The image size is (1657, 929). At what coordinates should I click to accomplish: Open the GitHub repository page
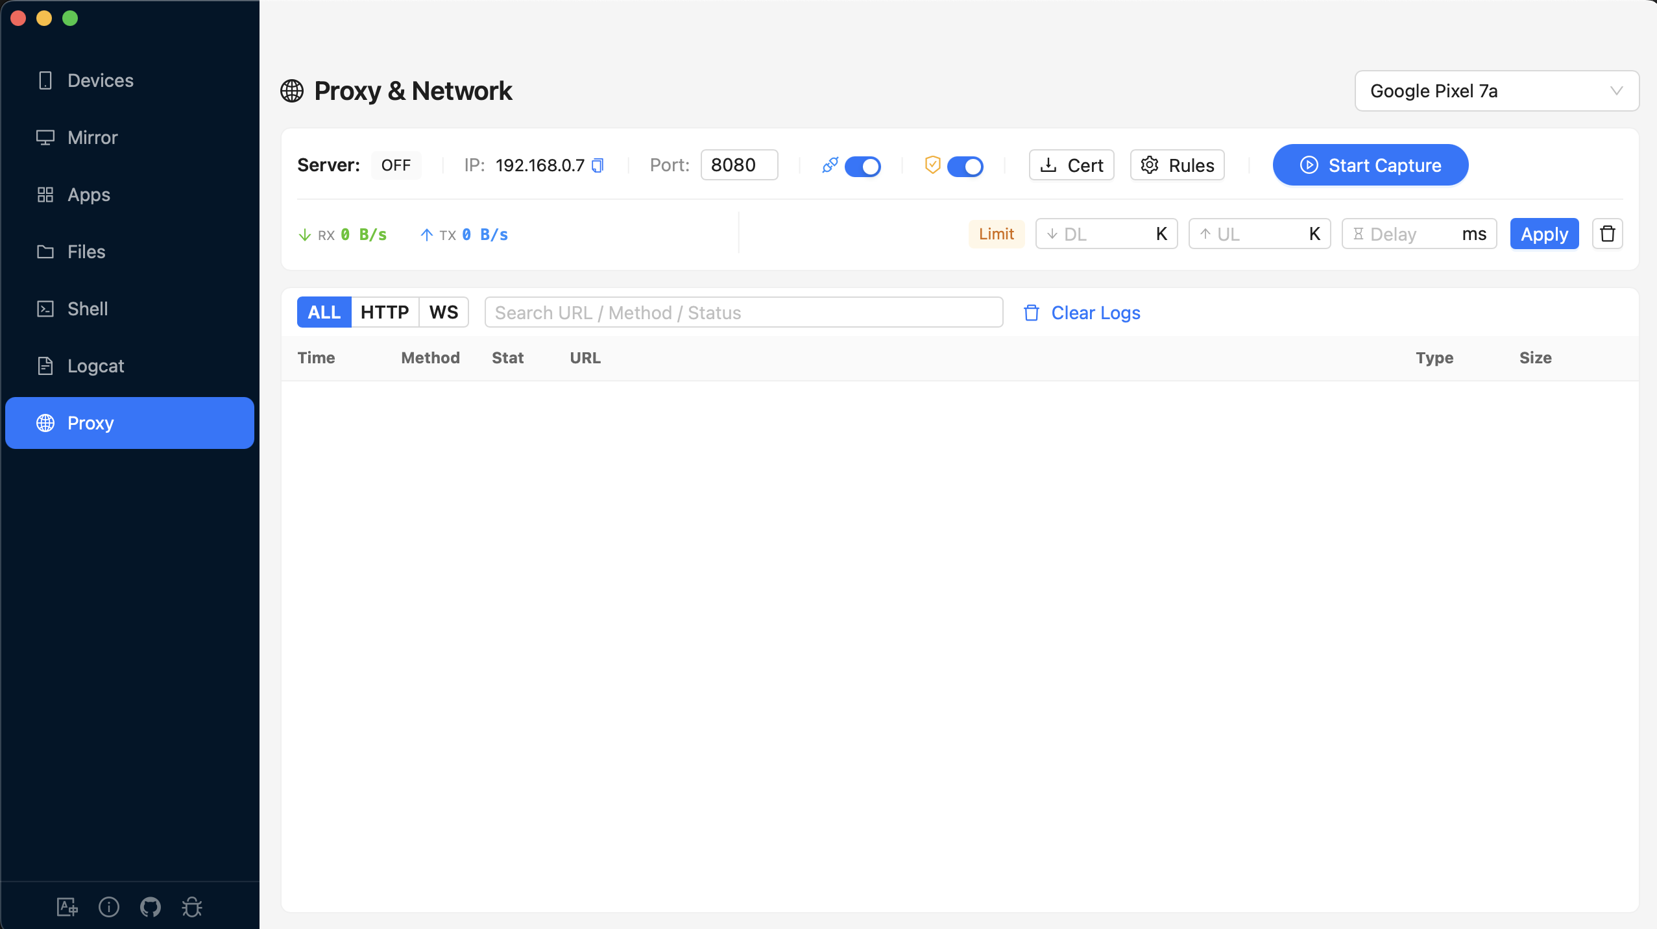click(x=150, y=906)
